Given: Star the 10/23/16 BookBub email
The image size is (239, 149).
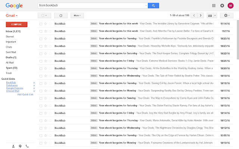Looking at the screenshot, I should click(x=46, y=46).
